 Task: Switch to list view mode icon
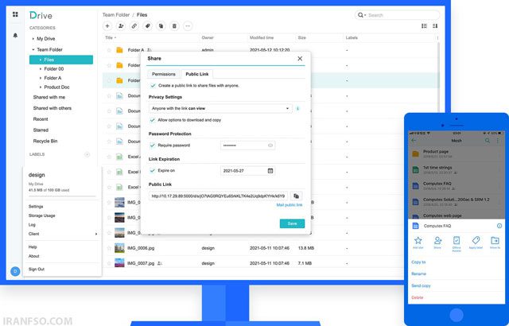point(424,26)
